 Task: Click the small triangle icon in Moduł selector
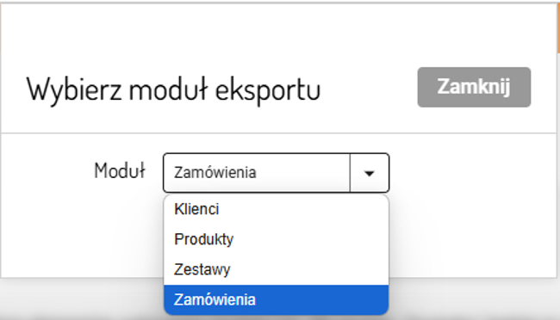(370, 174)
